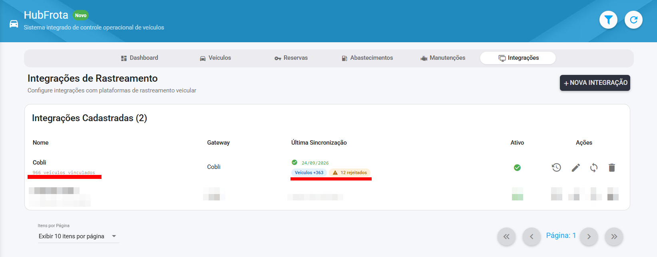Click the HubFrota car logo icon

[x=14, y=24]
